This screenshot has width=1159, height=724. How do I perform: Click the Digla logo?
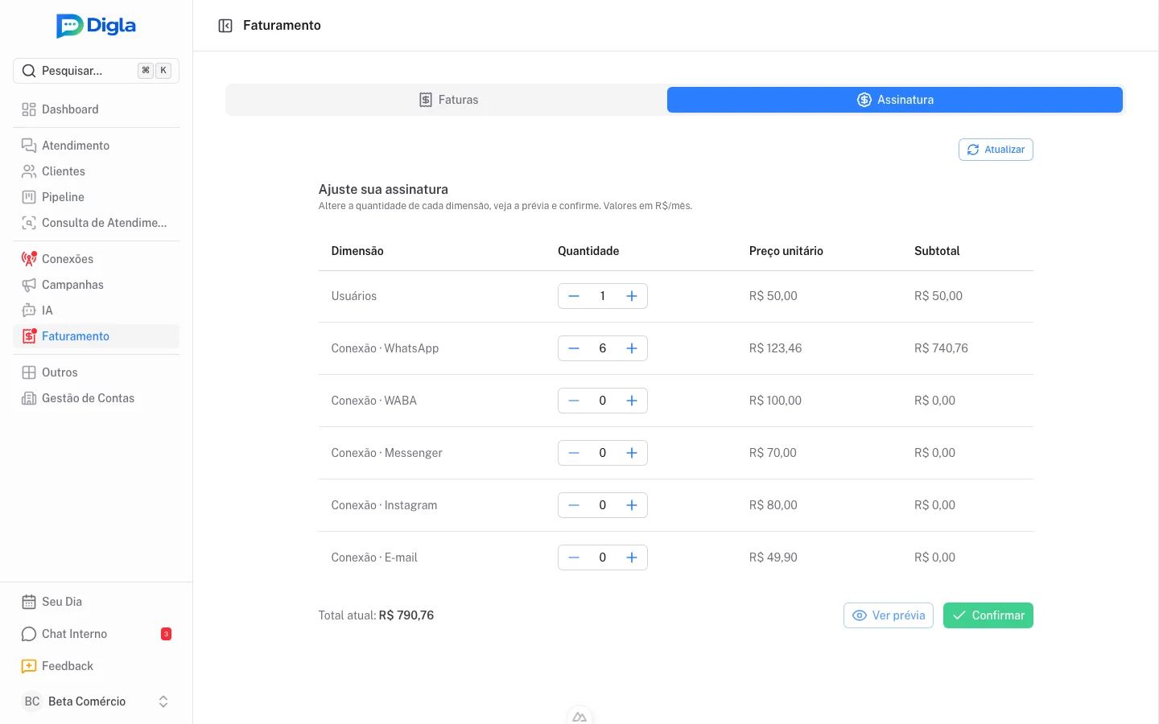96,26
